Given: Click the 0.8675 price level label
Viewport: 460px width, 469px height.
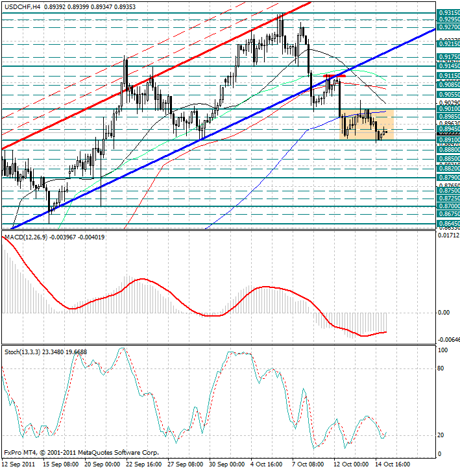Looking at the screenshot, I should pos(448,214).
